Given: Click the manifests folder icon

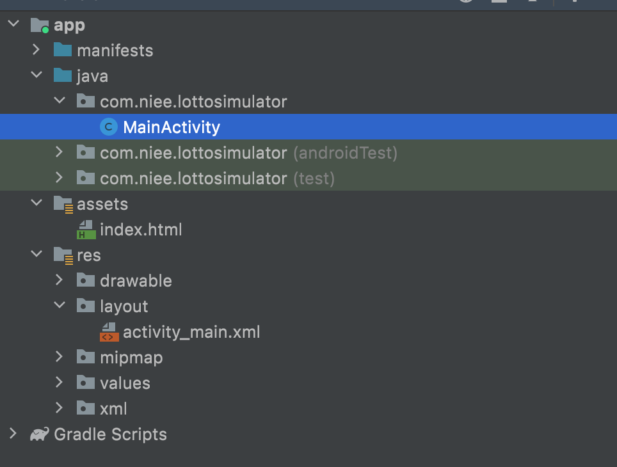Looking at the screenshot, I should (x=63, y=49).
